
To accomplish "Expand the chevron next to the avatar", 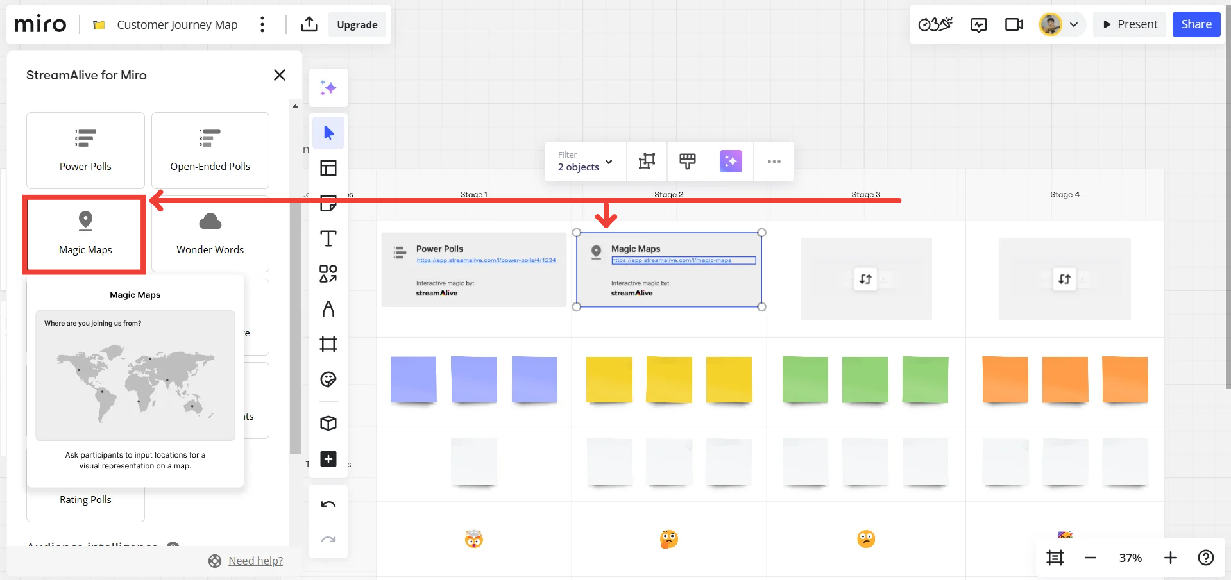I will tap(1074, 25).
